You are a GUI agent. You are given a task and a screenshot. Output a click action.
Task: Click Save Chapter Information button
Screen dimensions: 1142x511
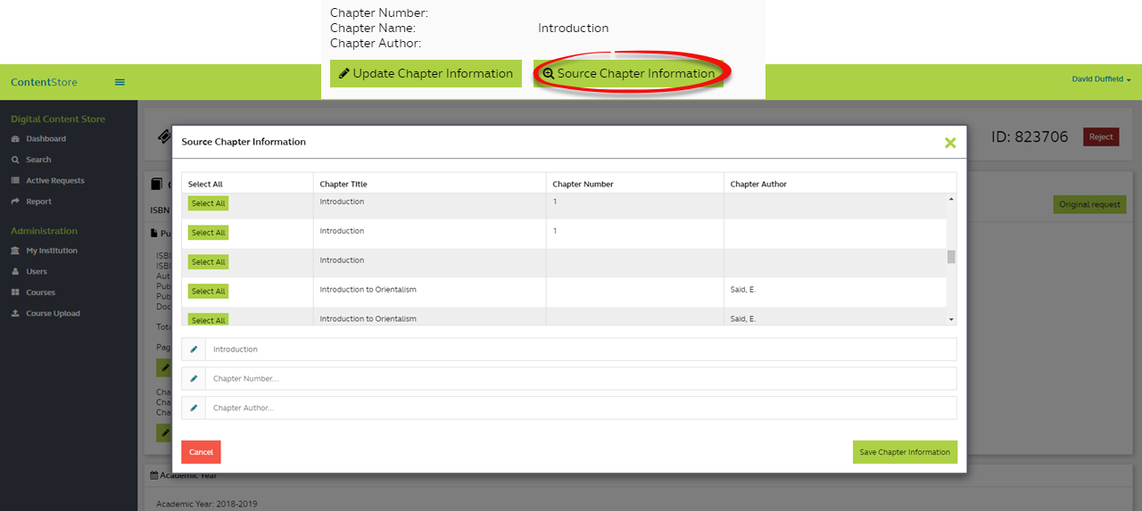pyautogui.click(x=904, y=452)
